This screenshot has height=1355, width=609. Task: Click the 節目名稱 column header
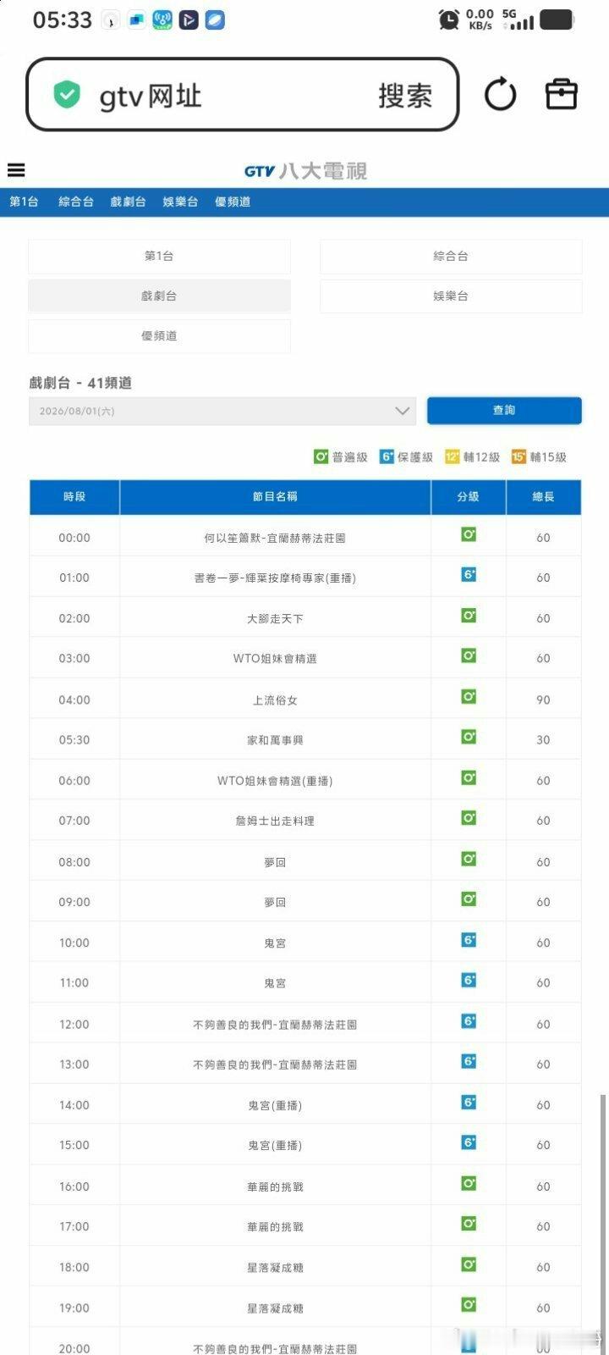tap(275, 497)
